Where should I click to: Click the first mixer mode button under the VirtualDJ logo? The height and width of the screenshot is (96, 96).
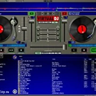point(41,22)
